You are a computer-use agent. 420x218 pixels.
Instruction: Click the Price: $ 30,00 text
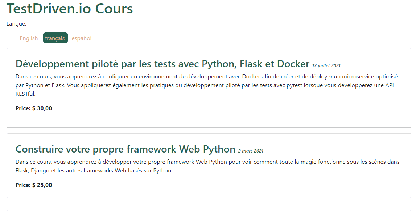point(34,108)
